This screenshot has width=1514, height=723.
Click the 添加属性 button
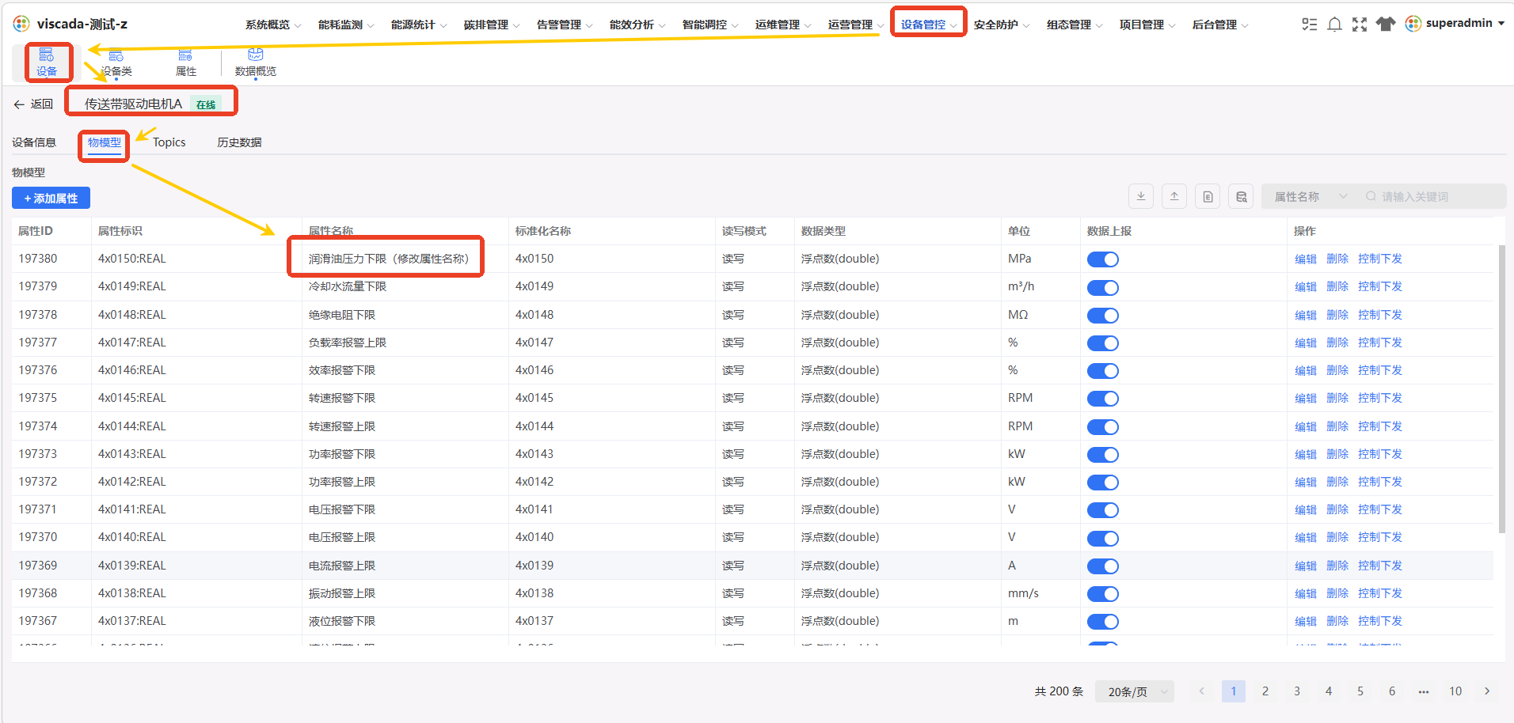[51, 198]
